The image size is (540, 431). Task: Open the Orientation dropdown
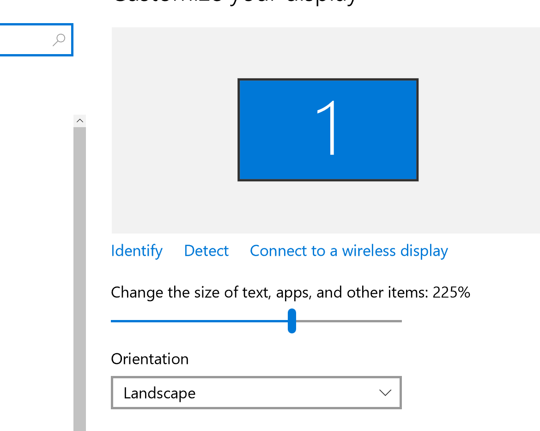tap(256, 393)
